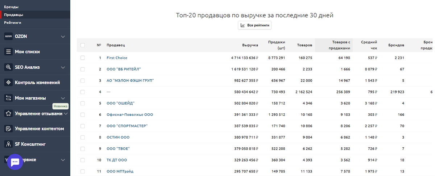The height and width of the screenshot is (176, 435).
Task: Click the OZON logo icon in sidebar
Action: 8,36
